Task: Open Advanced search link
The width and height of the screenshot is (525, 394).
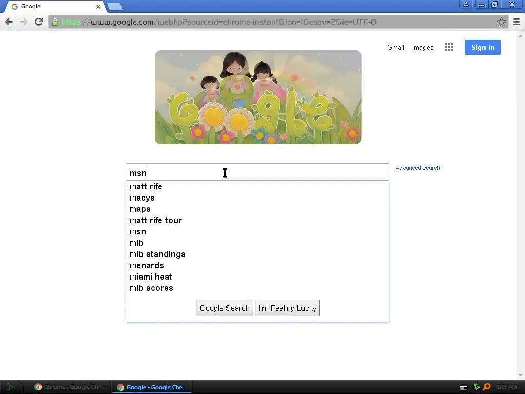Action: point(417,168)
